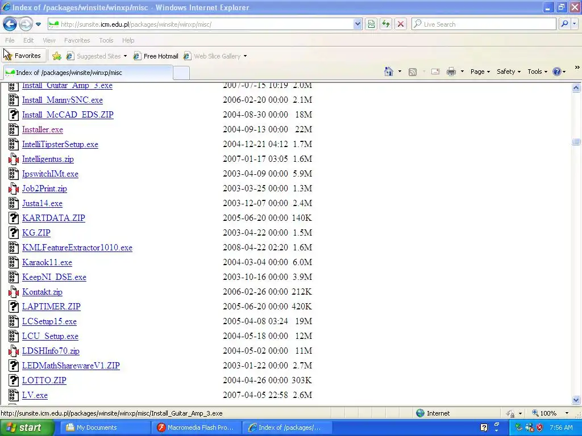The width and height of the screenshot is (582, 436).
Task: Open the Install_McCAD_EDS.ZIP link
Action: 68,115
